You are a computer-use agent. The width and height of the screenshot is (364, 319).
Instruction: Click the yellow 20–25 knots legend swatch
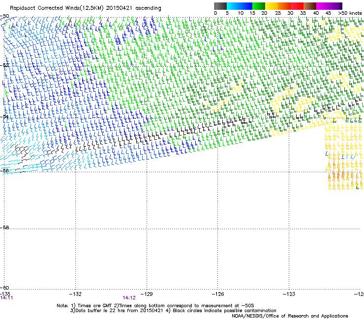click(272, 6)
